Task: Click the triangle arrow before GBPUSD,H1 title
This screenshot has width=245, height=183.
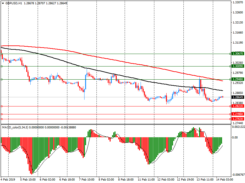Action: [2, 3]
